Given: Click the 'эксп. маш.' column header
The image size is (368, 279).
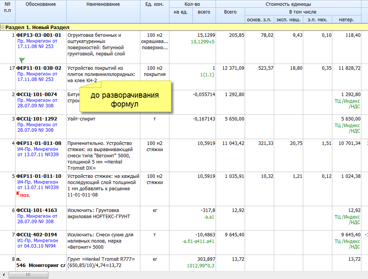Looking at the screenshot, I should [289, 20].
